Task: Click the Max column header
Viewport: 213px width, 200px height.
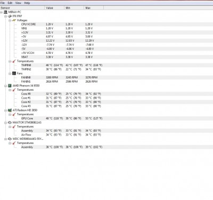Action: click(94, 8)
